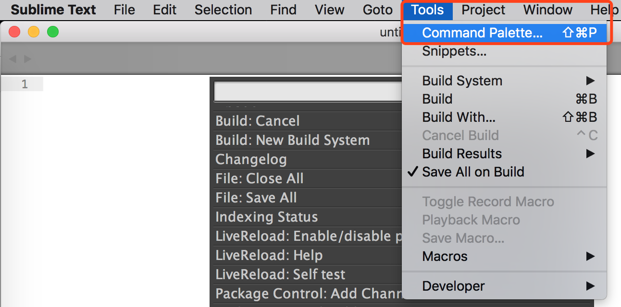Click the back navigation arrow icon

point(12,59)
